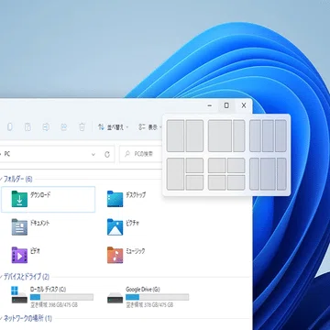Snap to bottom-left zone of four-quadrant layout
This screenshot has height=330, width=330.
pyautogui.click(x=217, y=182)
